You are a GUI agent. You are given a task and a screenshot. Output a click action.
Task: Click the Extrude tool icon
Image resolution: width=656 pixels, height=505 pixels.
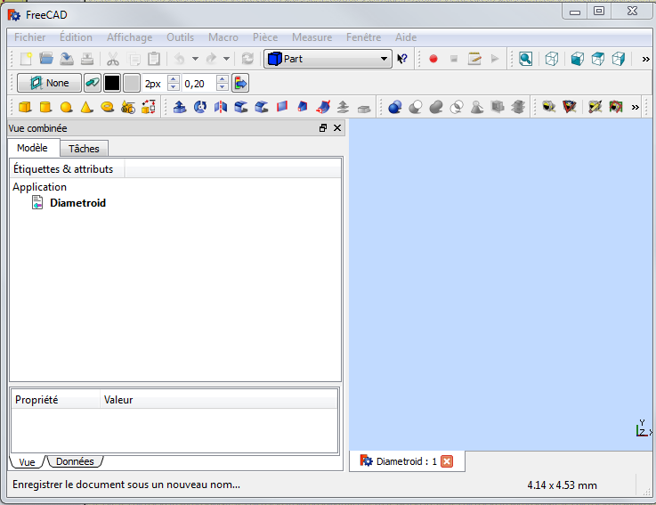point(180,107)
